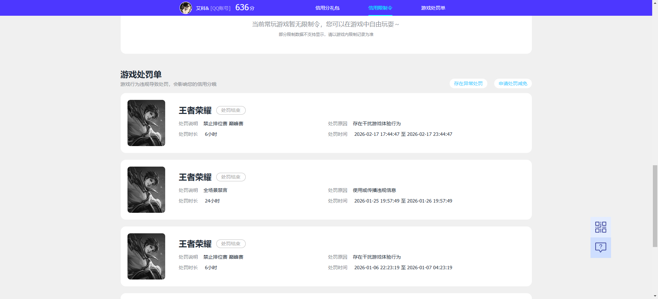
Task: Click the 存在异常处罚 button
Action: click(x=468, y=83)
